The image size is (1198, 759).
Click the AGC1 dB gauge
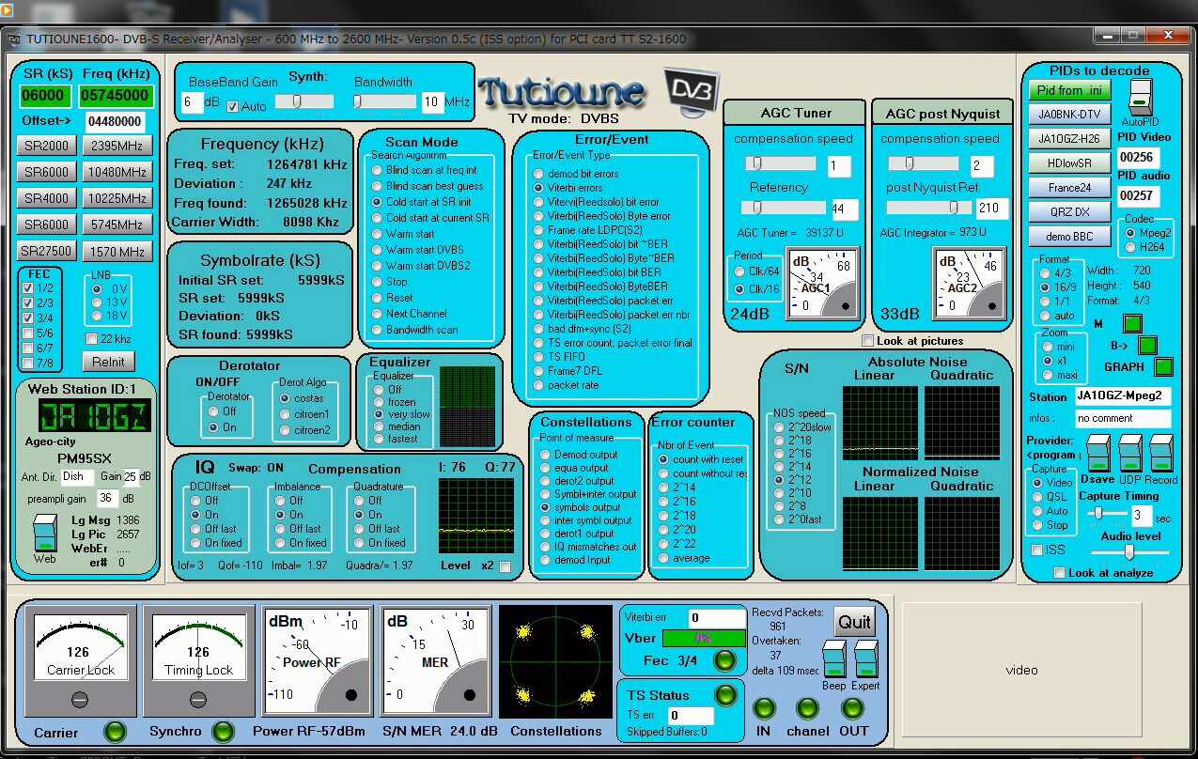[823, 284]
